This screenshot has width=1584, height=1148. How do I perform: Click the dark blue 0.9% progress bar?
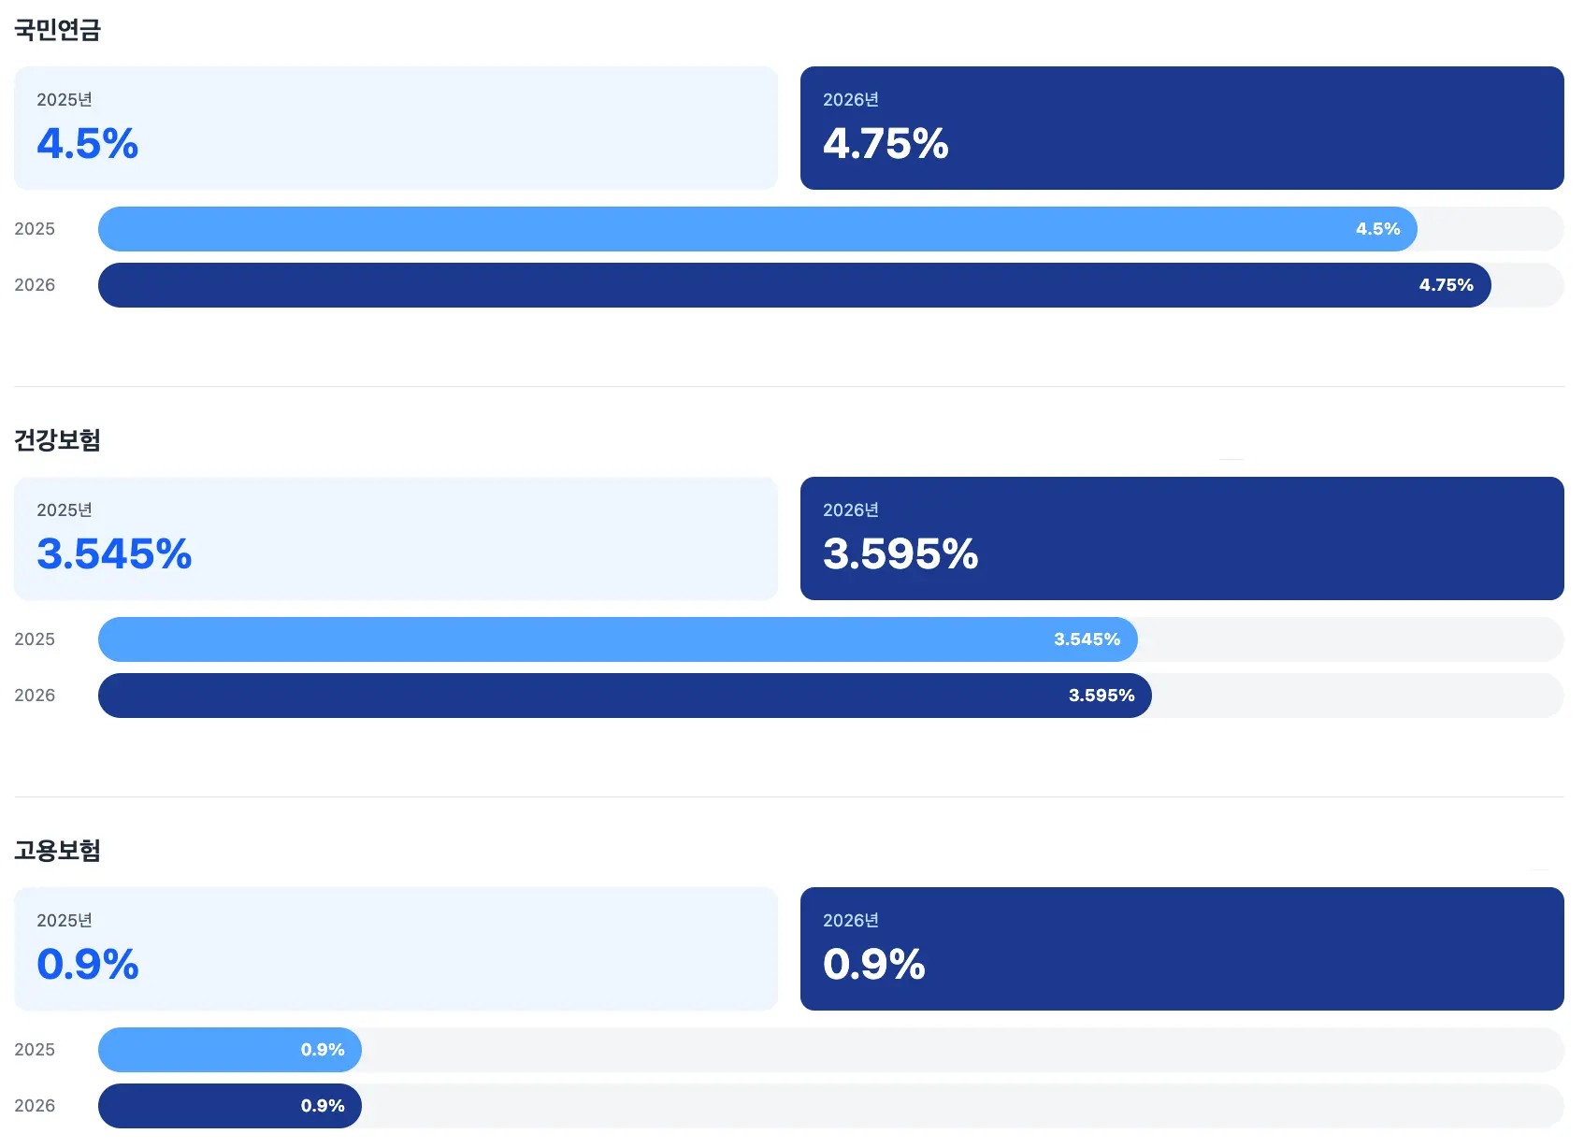pyautogui.click(x=229, y=1106)
